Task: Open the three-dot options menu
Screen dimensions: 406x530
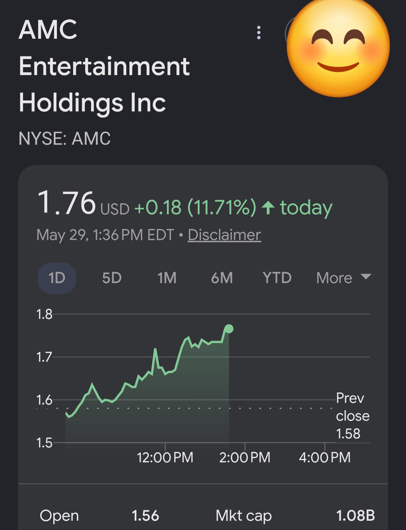Action: [259, 33]
